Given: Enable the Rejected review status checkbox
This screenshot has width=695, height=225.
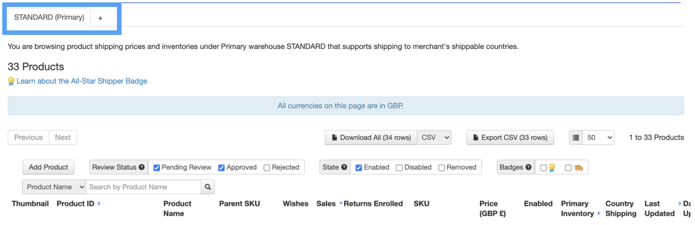Looking at the screenshot, I should 267,168.
